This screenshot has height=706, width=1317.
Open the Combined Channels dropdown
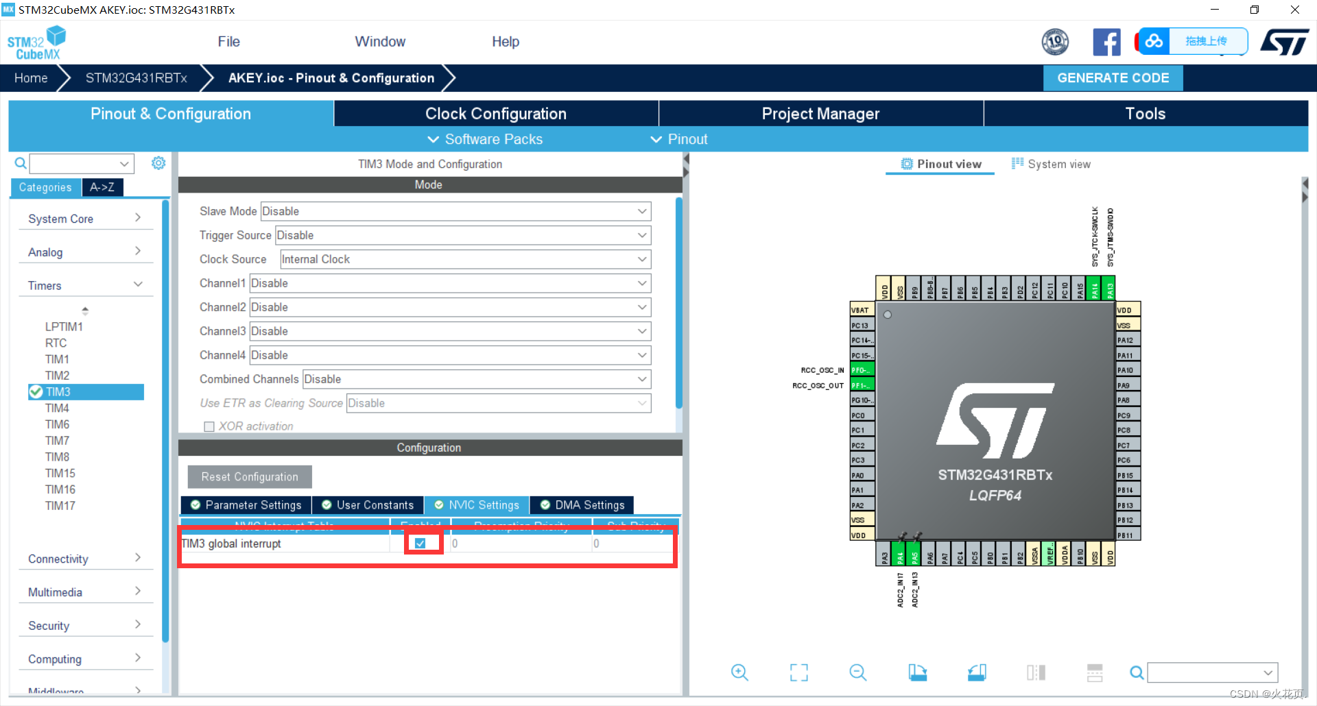click(477, 379)
